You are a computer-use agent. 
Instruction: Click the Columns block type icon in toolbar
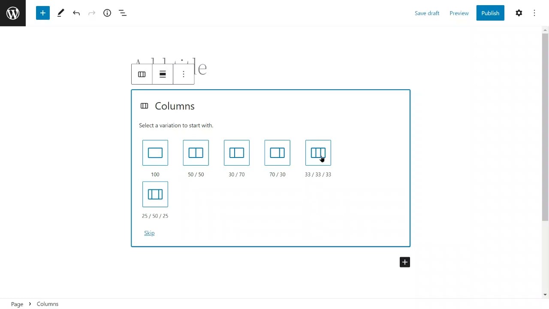coord(142,74)
